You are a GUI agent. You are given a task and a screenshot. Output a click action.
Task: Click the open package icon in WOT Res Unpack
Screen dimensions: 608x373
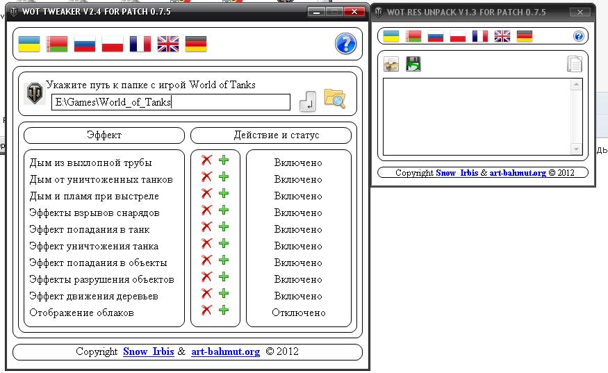pyautogui.click(x=391, y=65)
